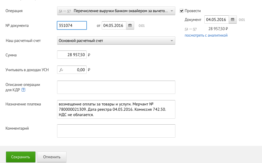Click the Описание операции для КДР text area
The width and height of the screenshot is (262, 163).
click(x=116, y=87)
